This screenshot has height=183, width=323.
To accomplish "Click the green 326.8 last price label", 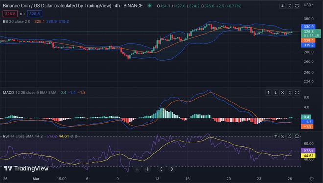I will (x=311, y=34).
